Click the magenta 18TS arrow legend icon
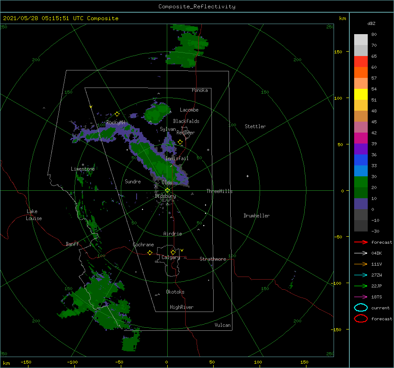The height and width of the screenshot is (368, 394). coord(361,297)
